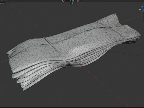
Task: Open the Object menu
Action: (6, 1)
